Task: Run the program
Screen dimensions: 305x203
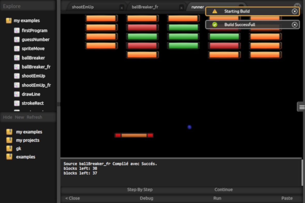Action: (217, 198)
